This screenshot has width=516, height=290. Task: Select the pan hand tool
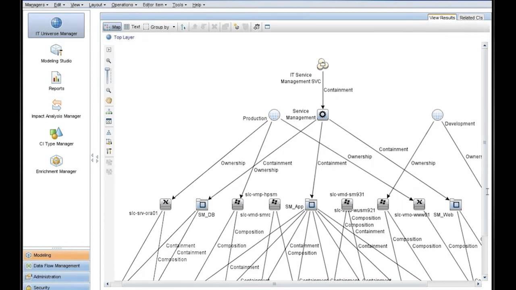[108, 101]
